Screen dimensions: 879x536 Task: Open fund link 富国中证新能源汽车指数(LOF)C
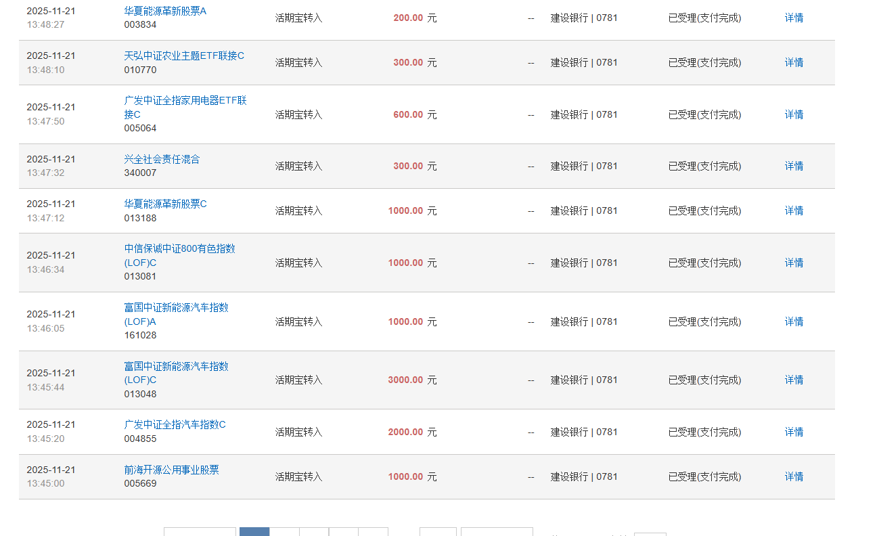176,373
